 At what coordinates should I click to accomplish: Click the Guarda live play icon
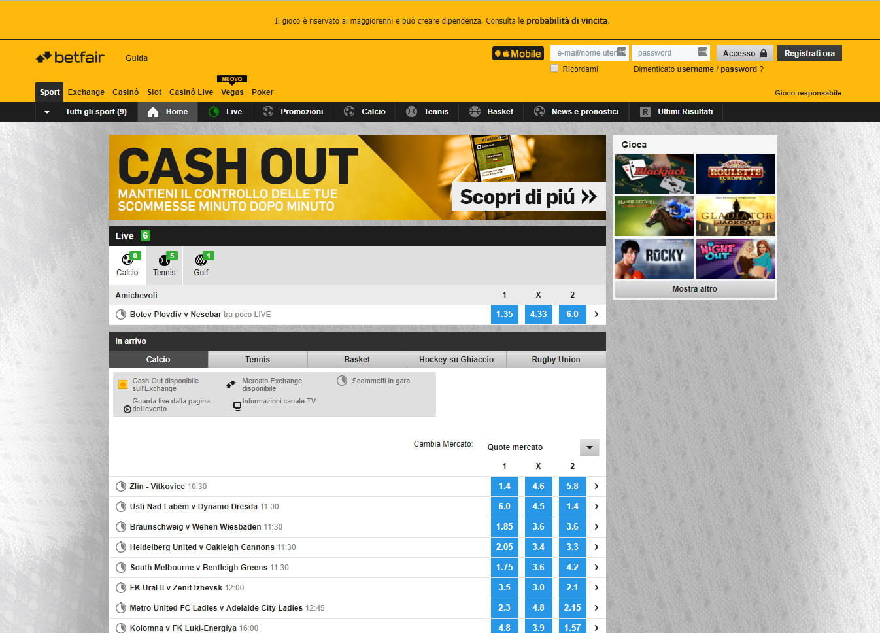click(127, 409)
